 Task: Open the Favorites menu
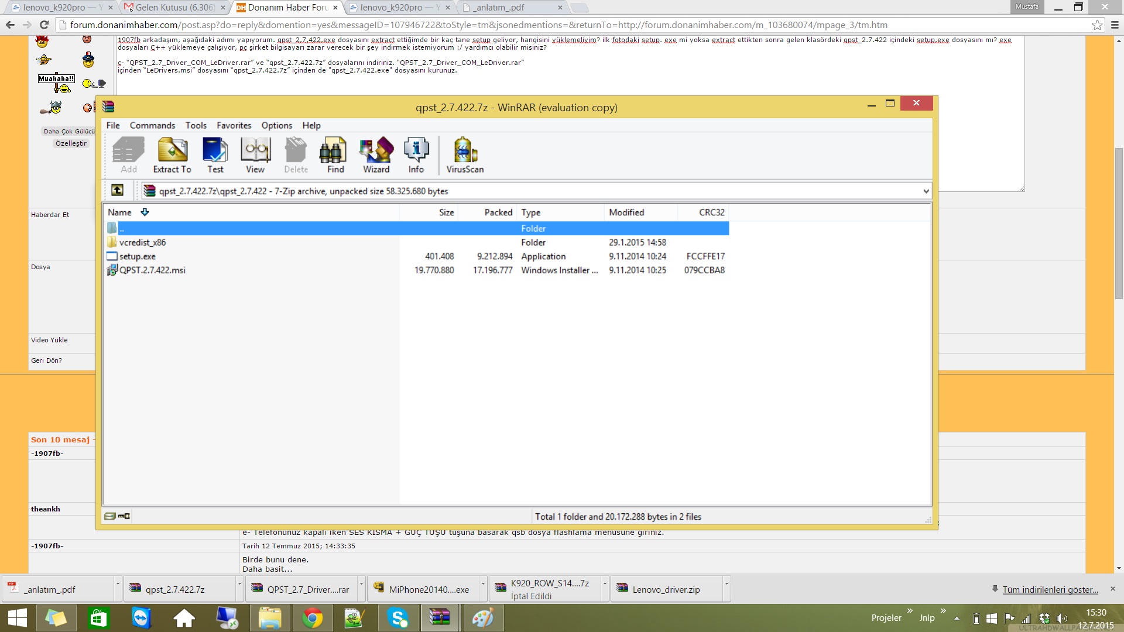tap(234, 125)
